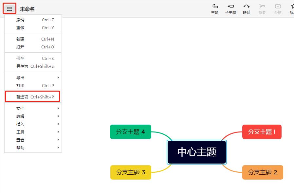Expand the 编辑 submenu
Screen dimensions: 294x193
pyautogui.click(x=33, y=116)
